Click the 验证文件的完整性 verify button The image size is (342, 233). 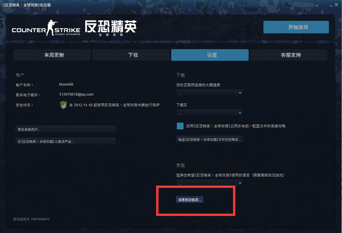(210, 139)
